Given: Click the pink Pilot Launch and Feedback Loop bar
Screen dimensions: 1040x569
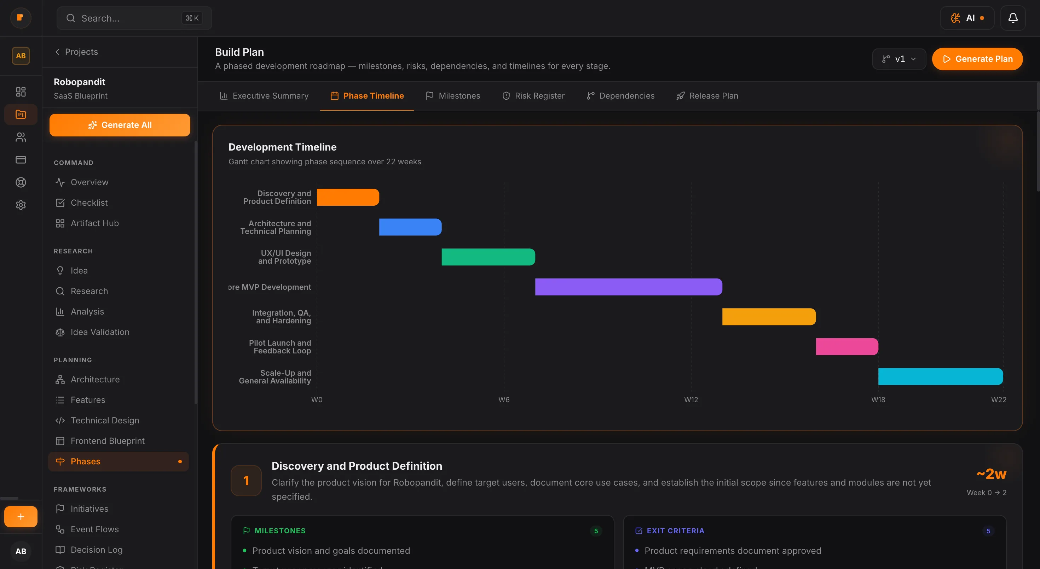Looking at the screenshot, I should tap(847, 346).
